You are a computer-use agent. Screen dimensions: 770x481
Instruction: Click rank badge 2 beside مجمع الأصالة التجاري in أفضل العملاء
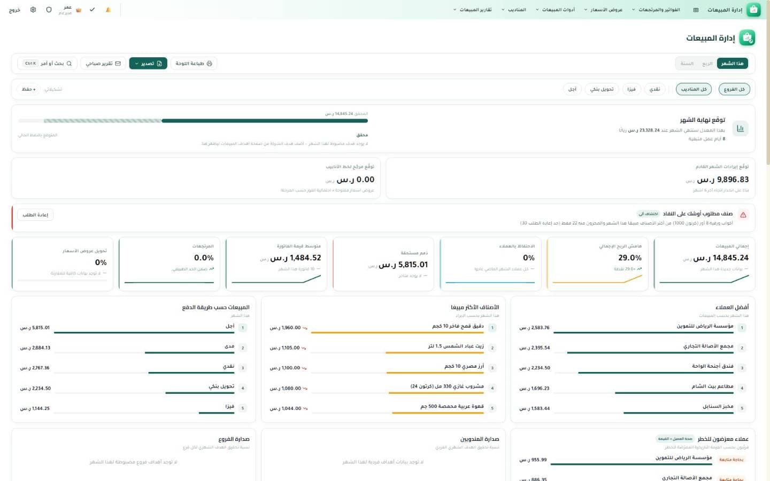742,348
